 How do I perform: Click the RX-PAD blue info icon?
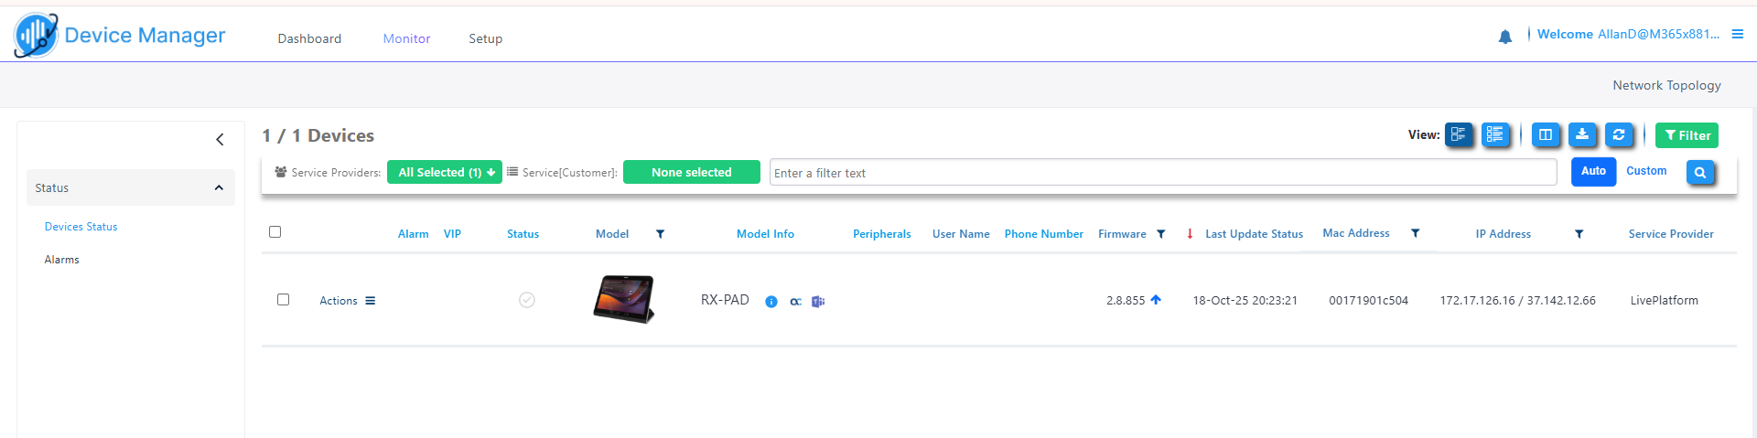tap(771, 302)
